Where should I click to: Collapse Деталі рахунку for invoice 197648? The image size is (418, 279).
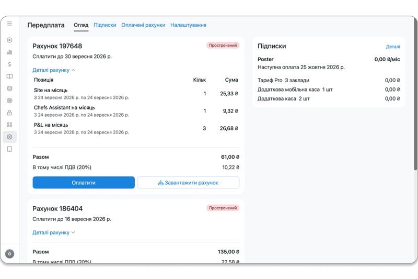(x=54, y=70)
